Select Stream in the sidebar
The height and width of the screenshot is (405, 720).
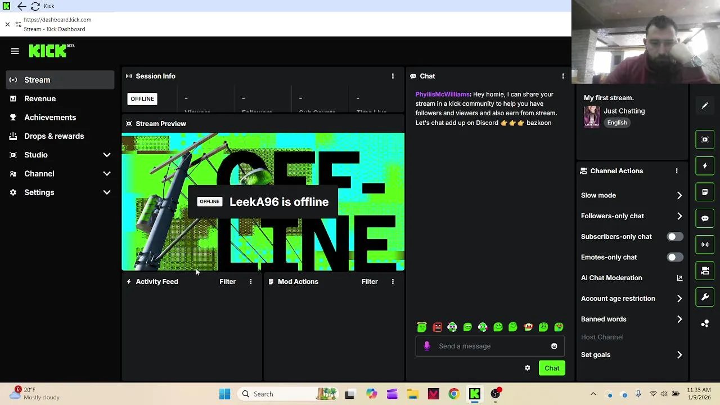pos(60,80)
